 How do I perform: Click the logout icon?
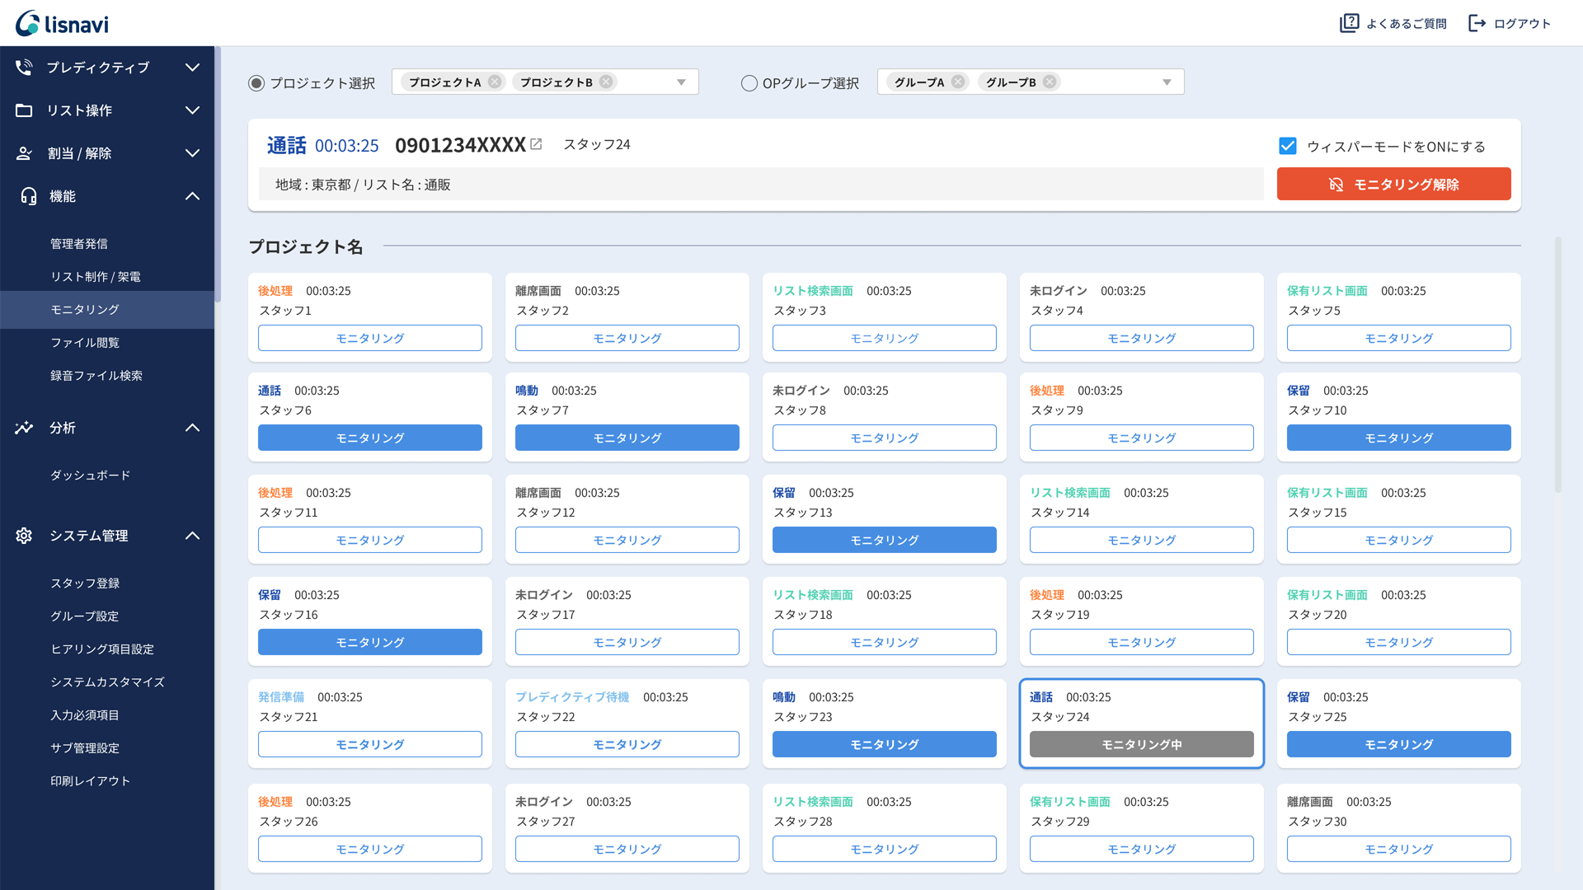point(1477,23)
